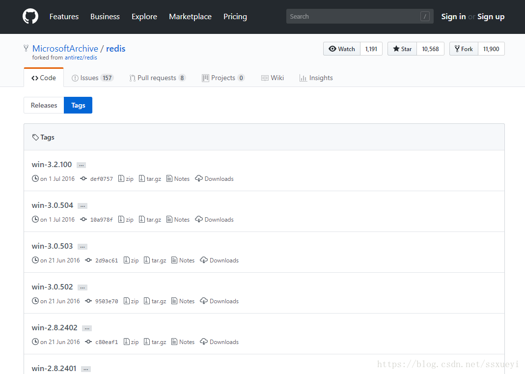The height and width of the screenshot is (374, 525).
Task: Open Explore in the top navigation
Action: (144, 16)
